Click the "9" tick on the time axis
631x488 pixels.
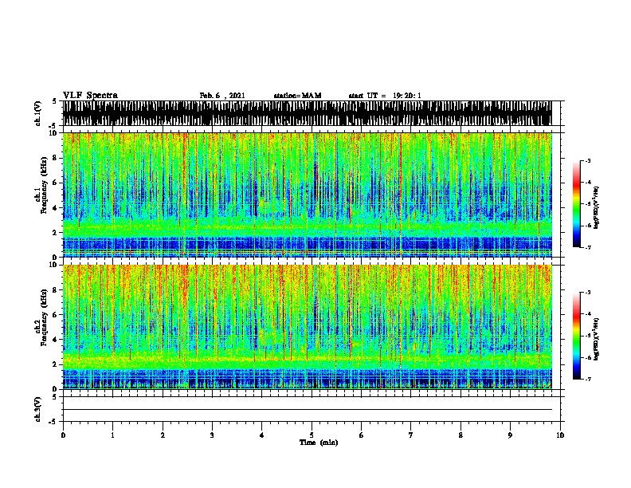[510, 435]
